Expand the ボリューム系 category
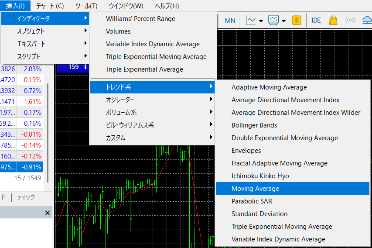This screenshot has width=372, height=248. (x=152, y=112)
